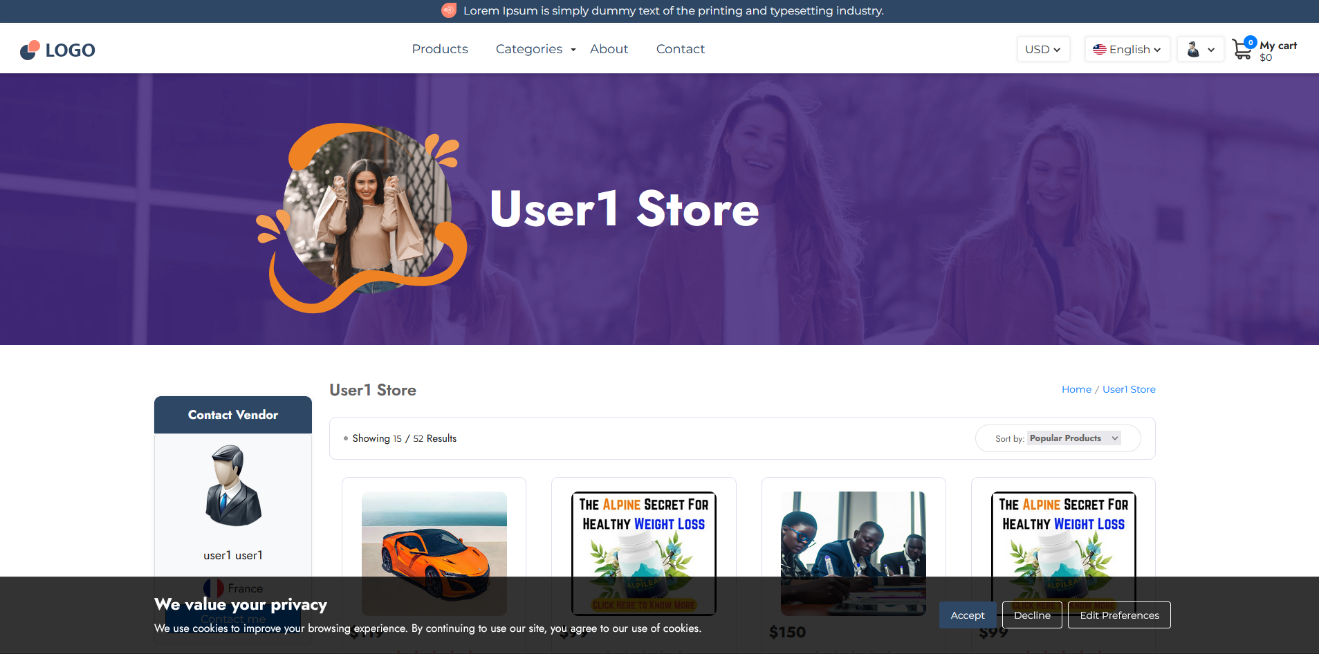Open the orange sports car product thumbnail

point(434,546)
